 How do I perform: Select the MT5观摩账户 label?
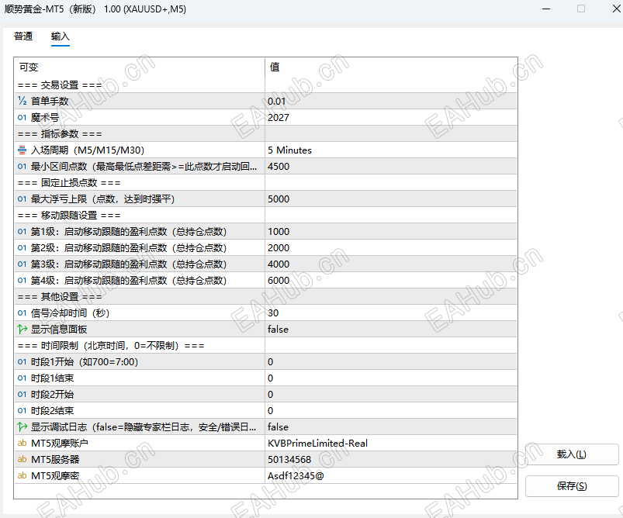coord(60,444)
